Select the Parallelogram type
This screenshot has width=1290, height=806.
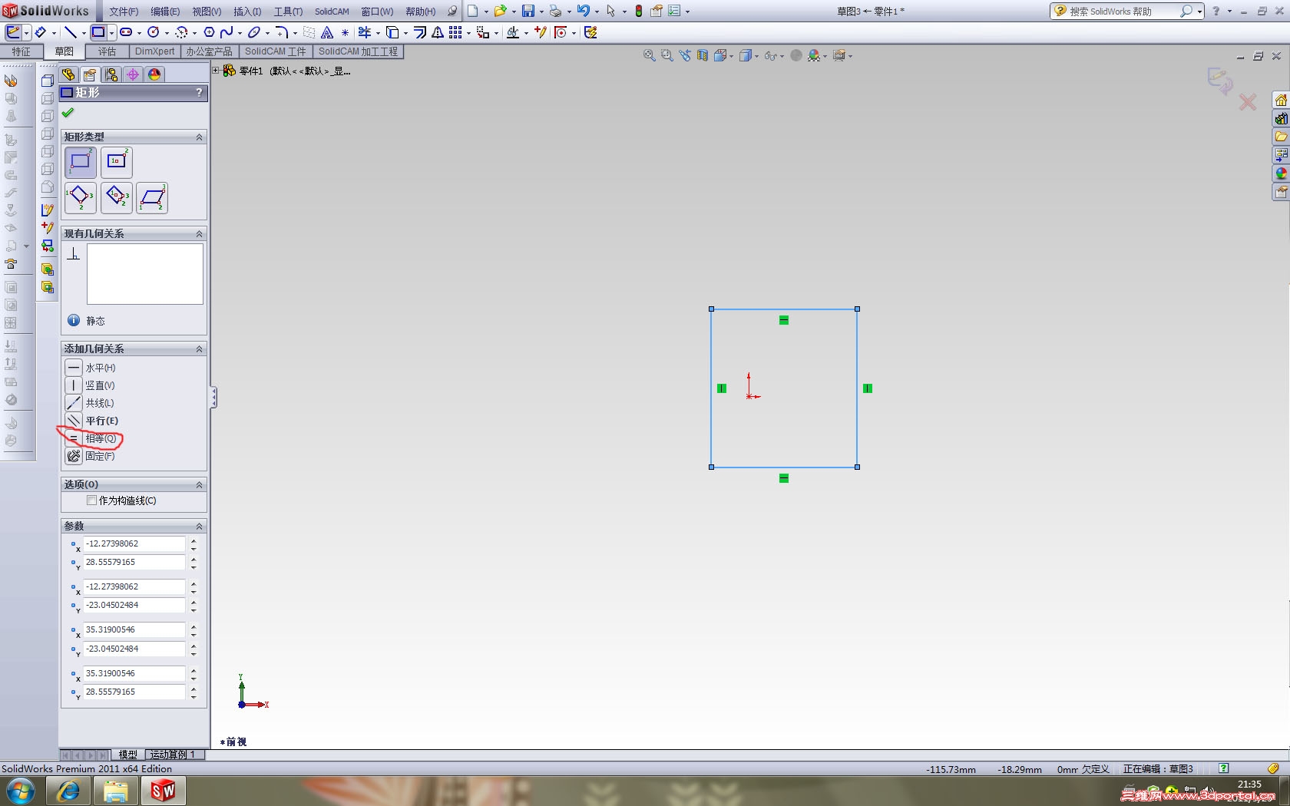click(x=152, y=198)
